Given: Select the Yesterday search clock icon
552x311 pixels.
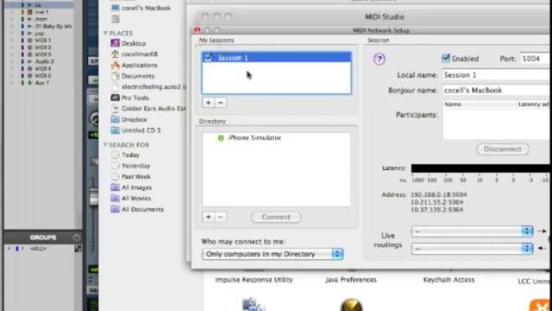Looking at the screenshot, I should point(115,166).
